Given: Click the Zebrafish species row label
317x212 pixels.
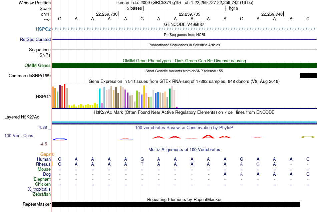Looking at the screenshot, I should [x=42, y=194].
